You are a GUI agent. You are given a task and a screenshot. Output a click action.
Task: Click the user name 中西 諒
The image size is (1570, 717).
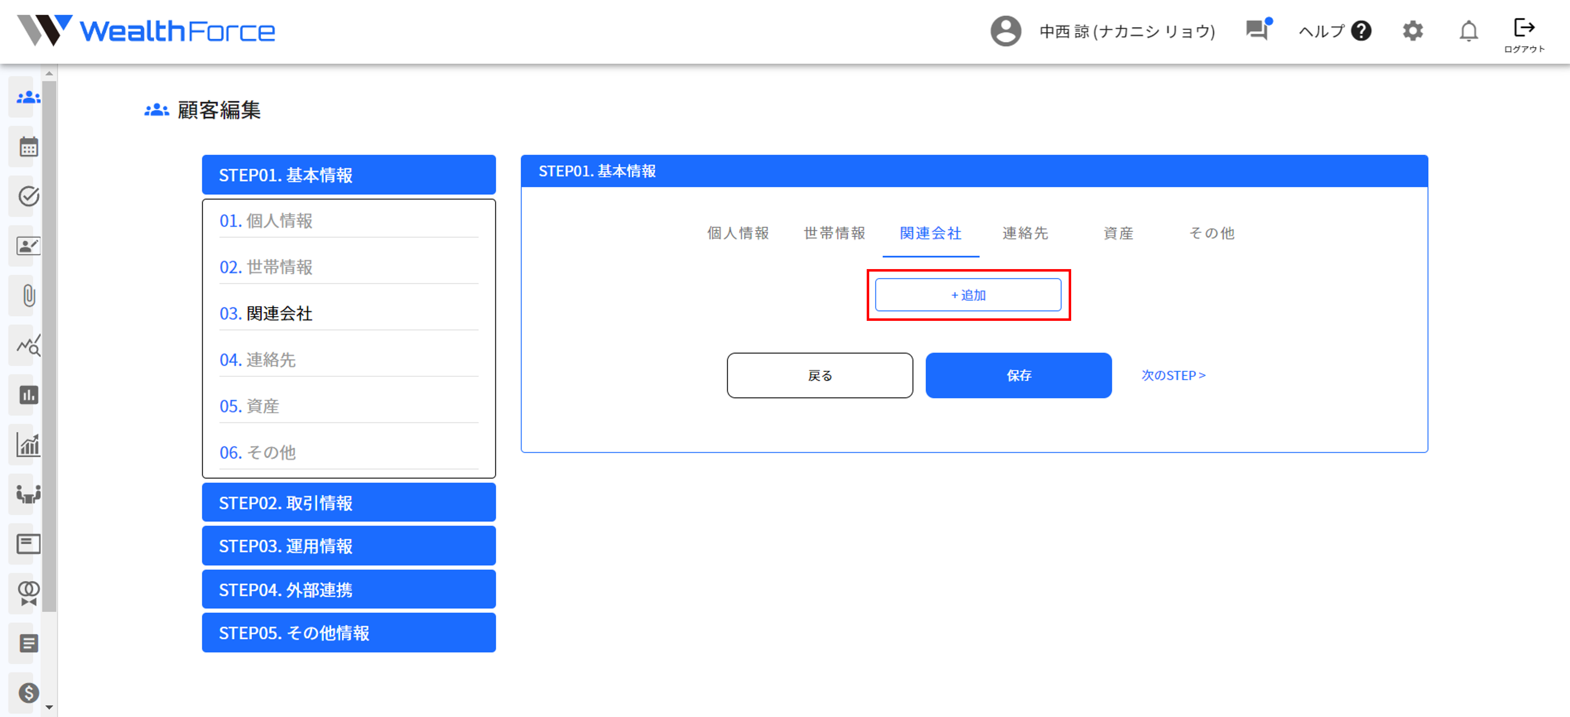tap(1127, 31)
